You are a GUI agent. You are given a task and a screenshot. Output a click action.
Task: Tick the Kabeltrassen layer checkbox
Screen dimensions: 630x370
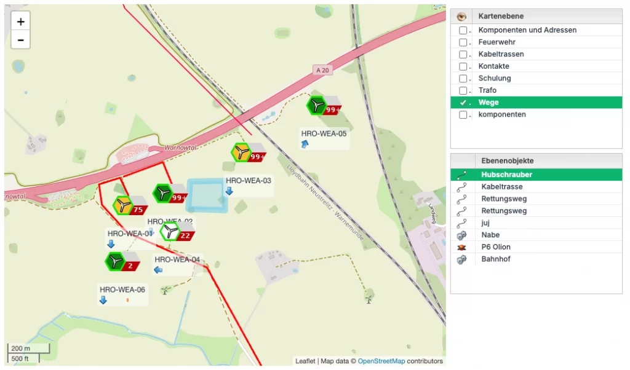click(463, 54)
